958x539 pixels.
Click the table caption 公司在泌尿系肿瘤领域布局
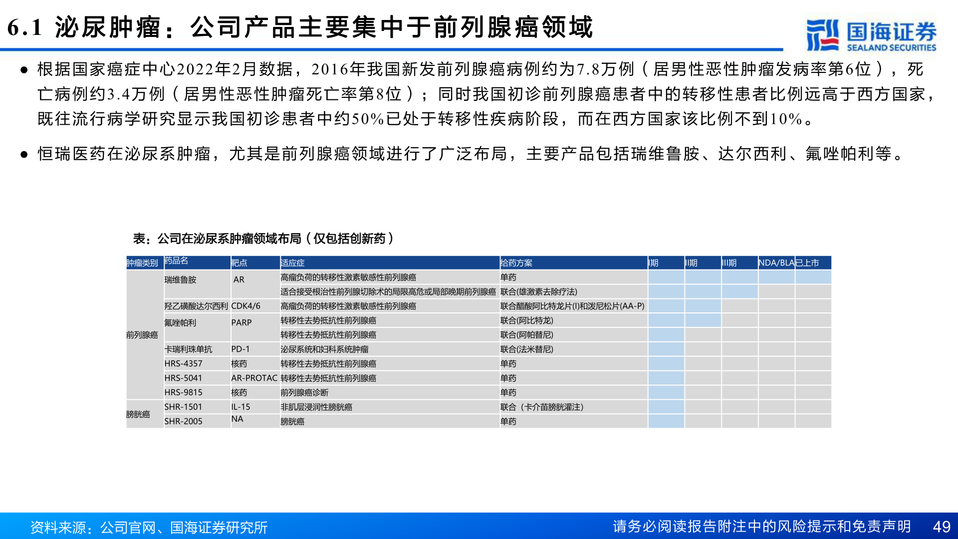point(264,239)
